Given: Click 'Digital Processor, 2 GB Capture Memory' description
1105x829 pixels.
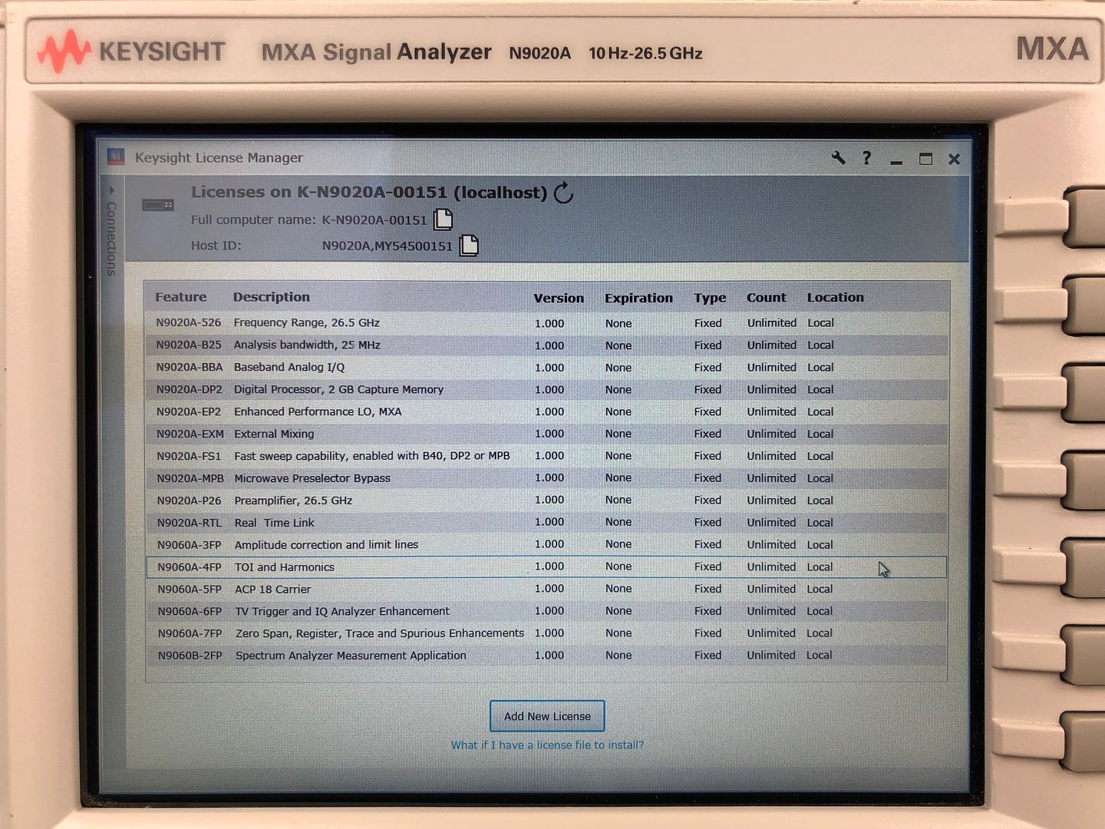Looking at the screenshot, I should coord(338,390).
